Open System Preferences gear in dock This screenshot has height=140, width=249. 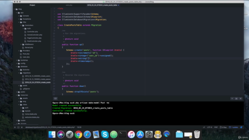tap(149, 135)
